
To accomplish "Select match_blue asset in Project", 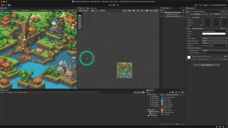I will coord(166,99).
